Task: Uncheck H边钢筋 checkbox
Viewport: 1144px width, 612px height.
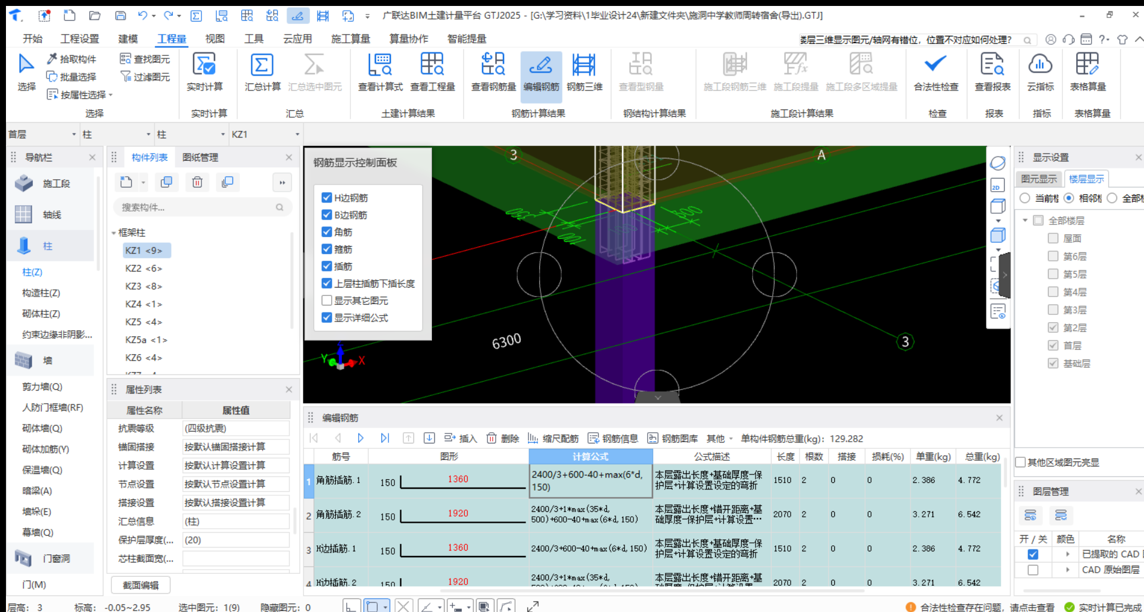Action: (x=327, y=198)
